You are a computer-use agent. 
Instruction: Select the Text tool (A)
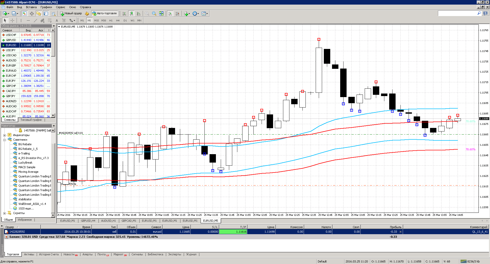tap(57, 20)
